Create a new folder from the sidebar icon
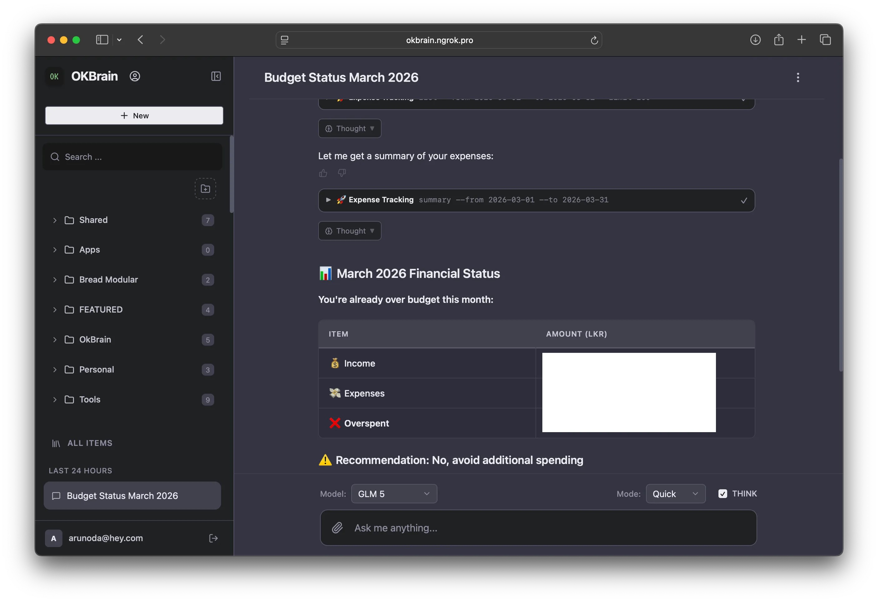The height and width of the screenshot is (602, 878). coord(205,188)
